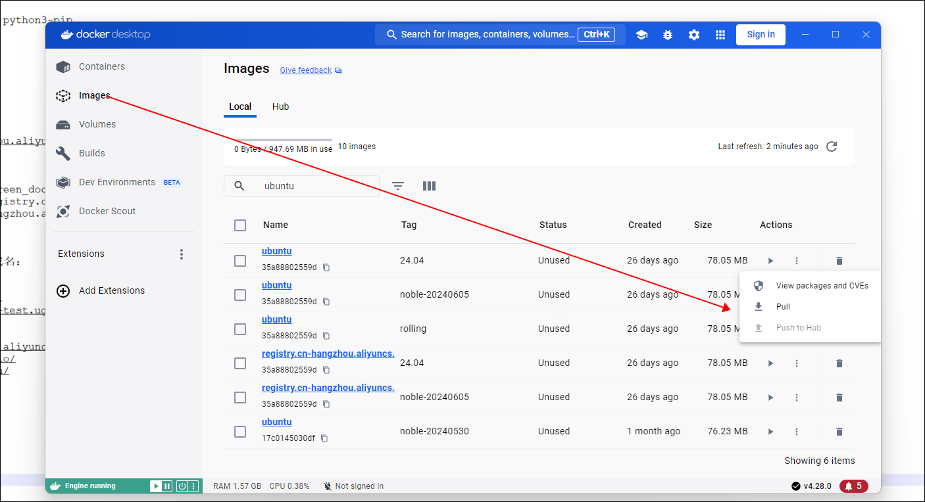The image size is (925, 502).
Task: Click the bug troubleshoot icon
Action: pos(668,35)
